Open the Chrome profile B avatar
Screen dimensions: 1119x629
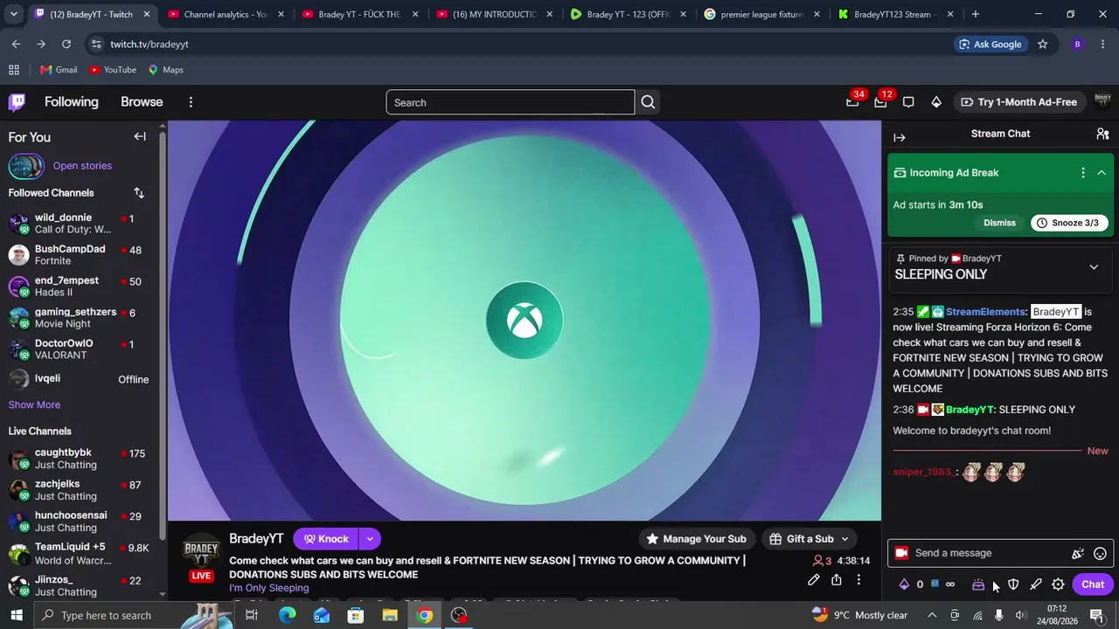(1077, 45)
